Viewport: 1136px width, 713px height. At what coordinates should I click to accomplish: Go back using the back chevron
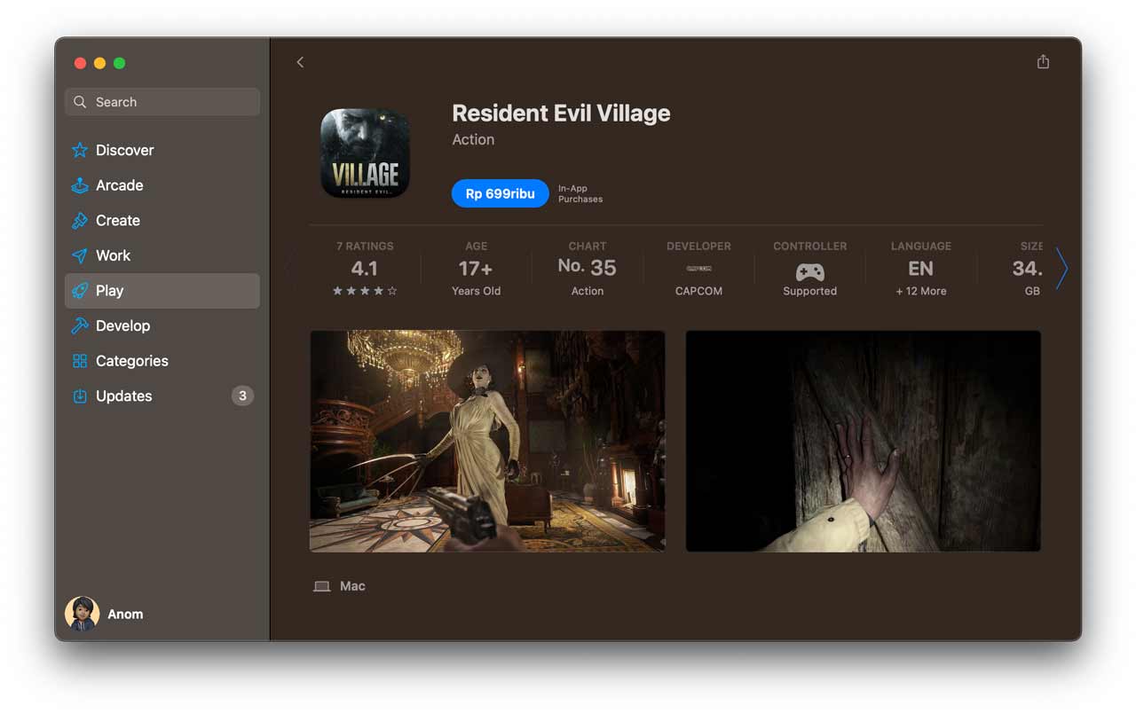coord(300,62)
